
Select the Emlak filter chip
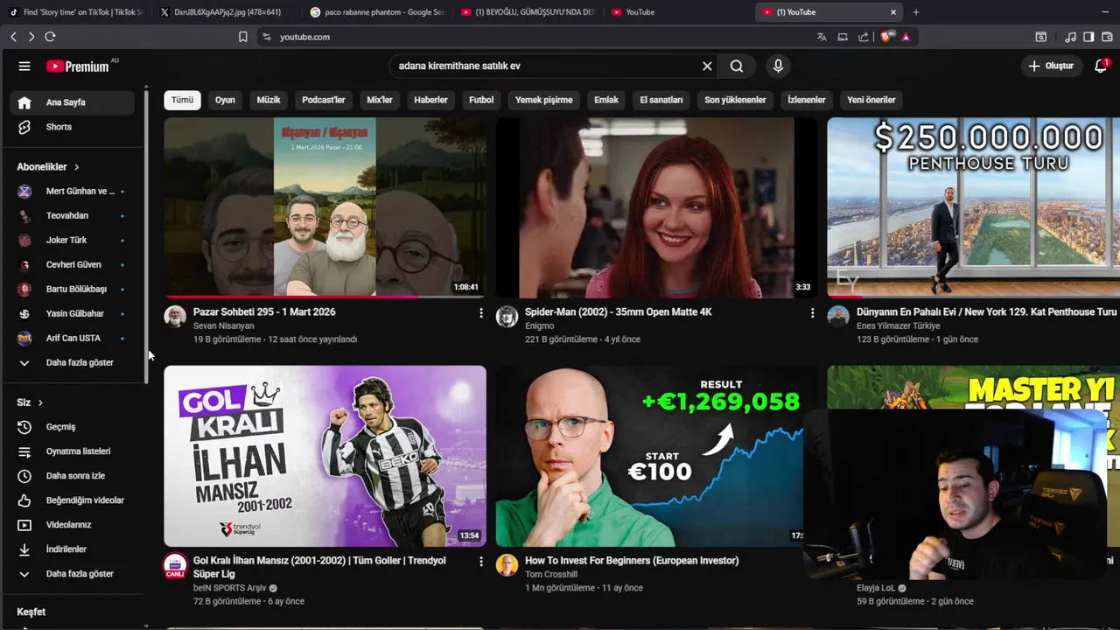606,100
